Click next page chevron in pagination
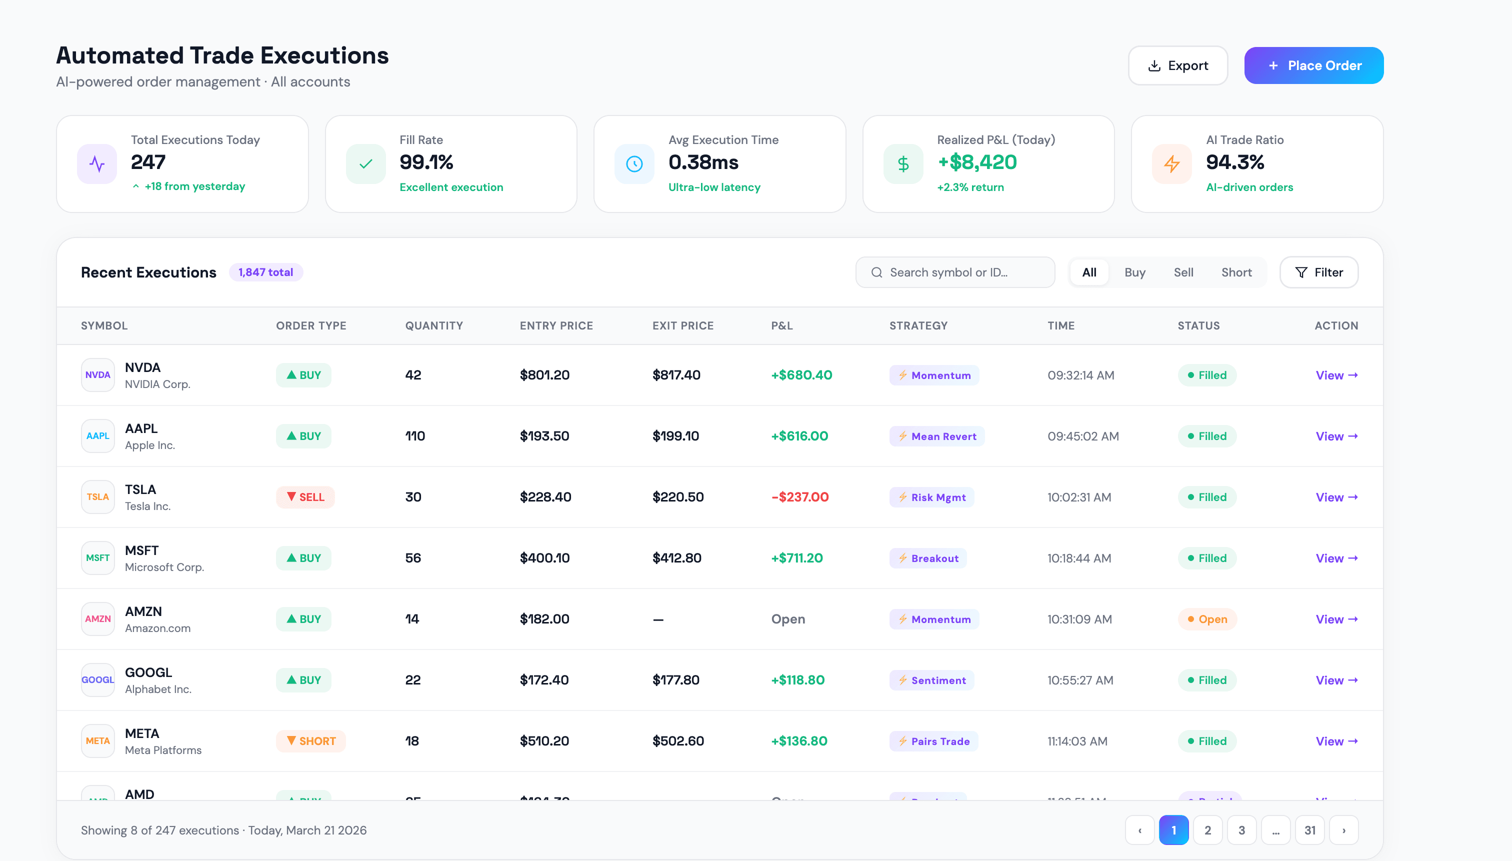Image resolution: width=1512 pixels, height=861 pixels. click(x=1343, y=829)
